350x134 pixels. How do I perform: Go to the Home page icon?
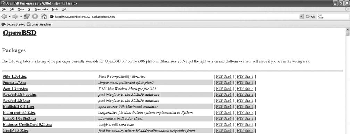pos(44,17)
